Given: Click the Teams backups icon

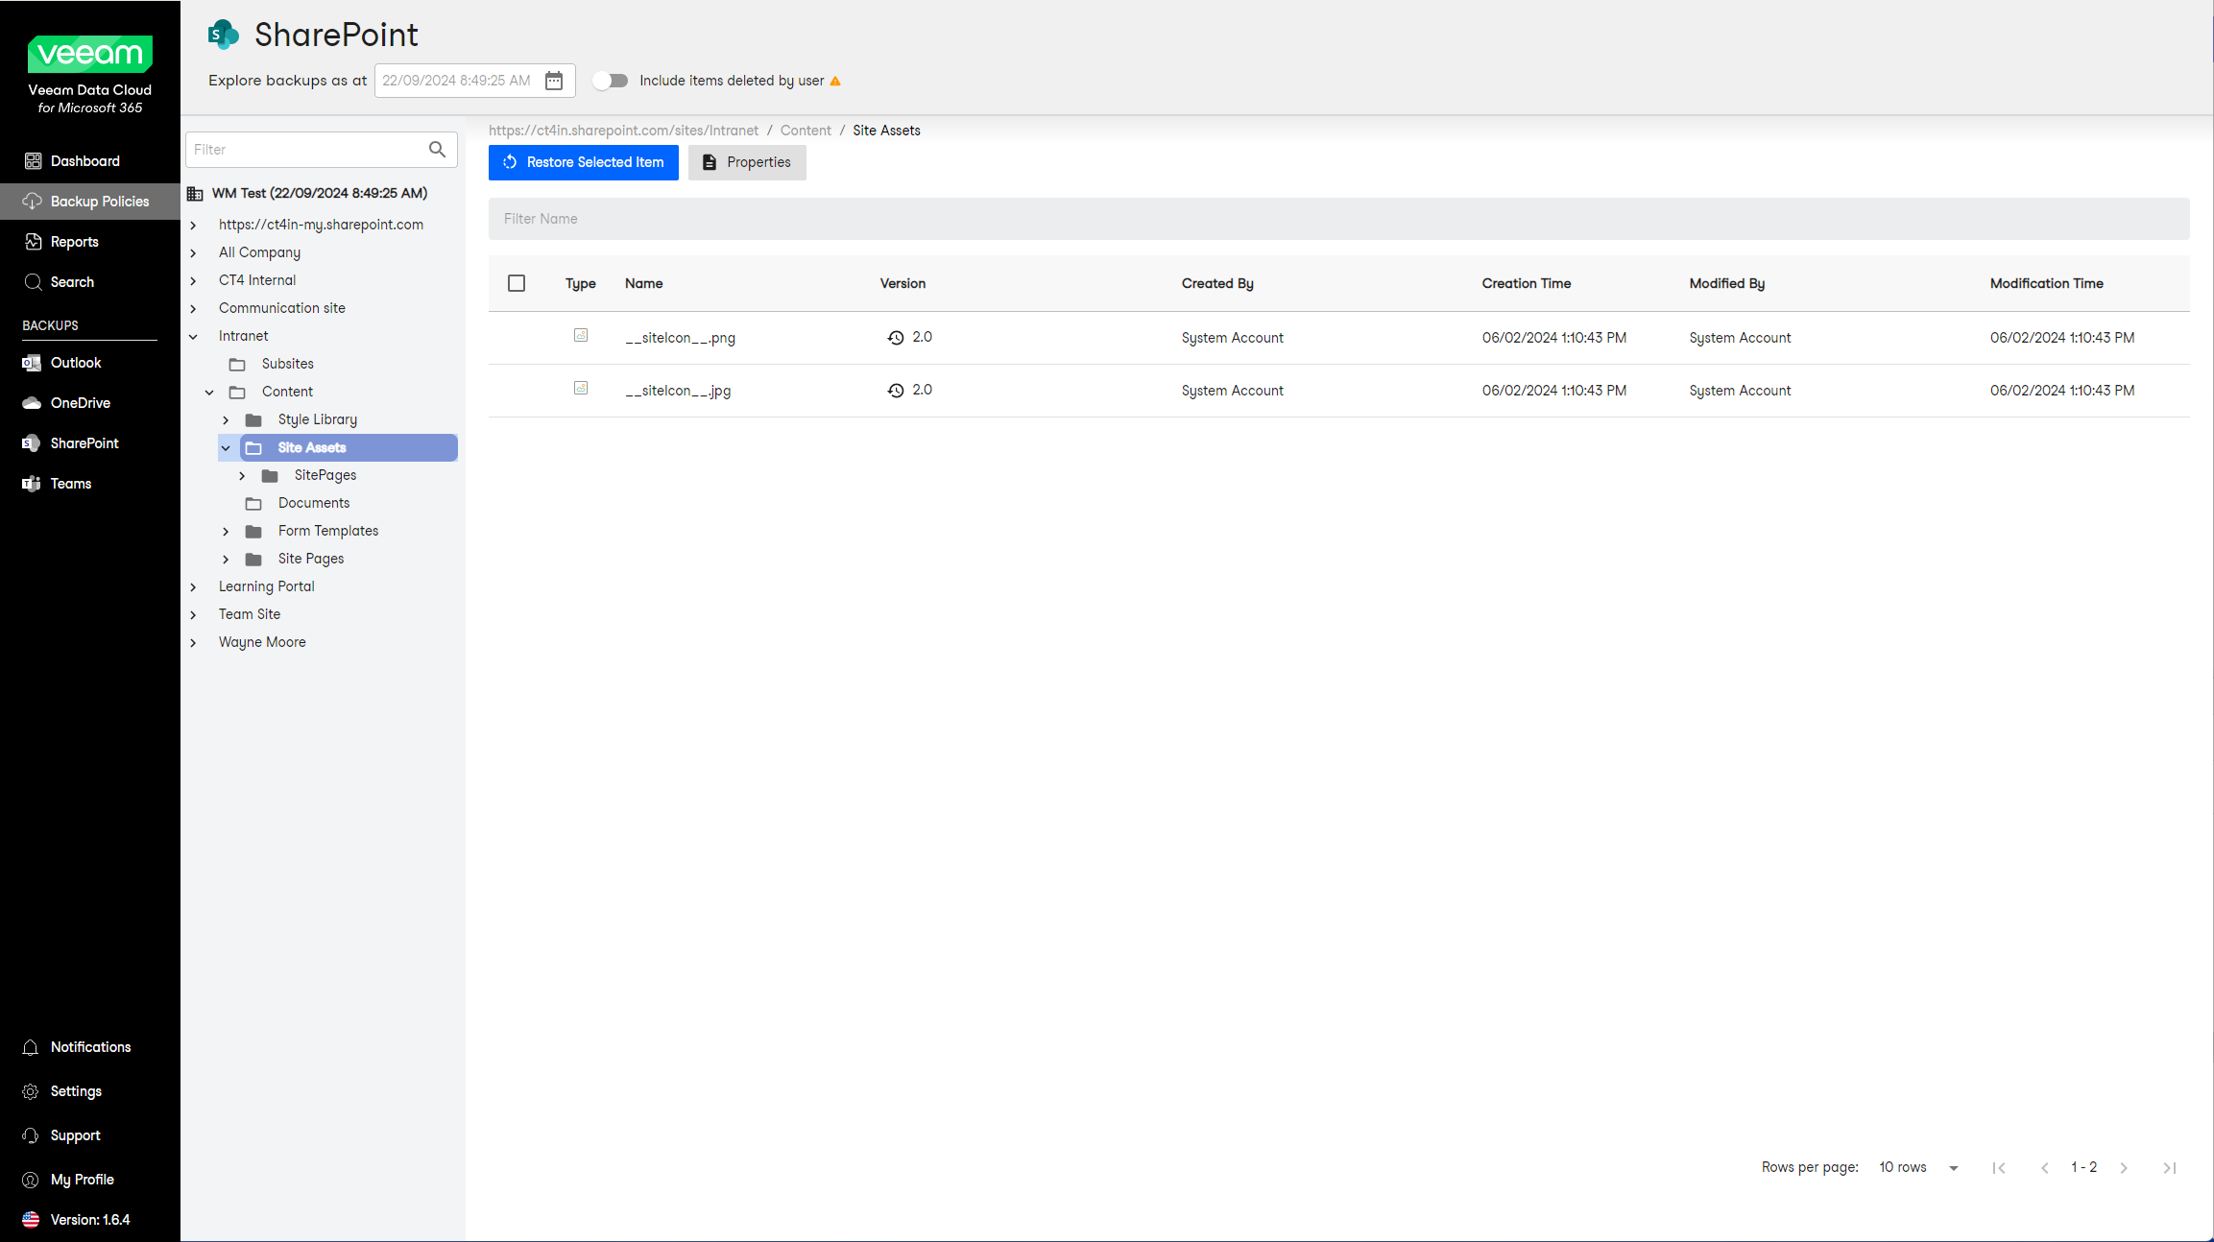Looking at the screenshot, I should [32, 484].
